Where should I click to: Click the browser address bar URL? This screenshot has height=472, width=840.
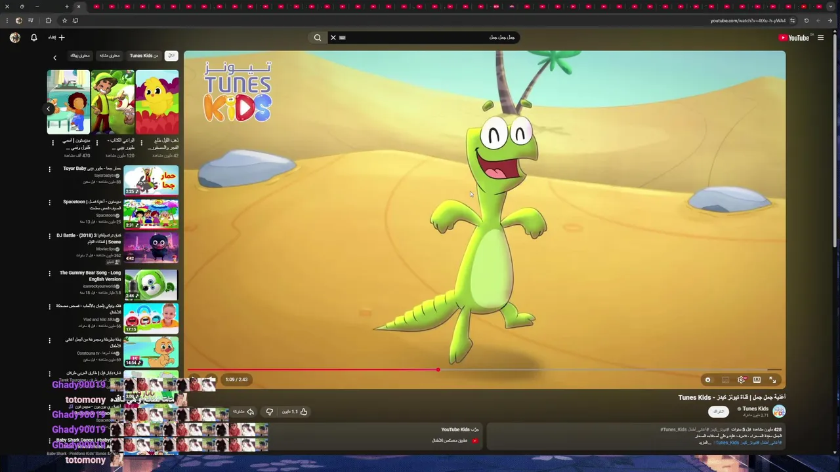point(747,20)
